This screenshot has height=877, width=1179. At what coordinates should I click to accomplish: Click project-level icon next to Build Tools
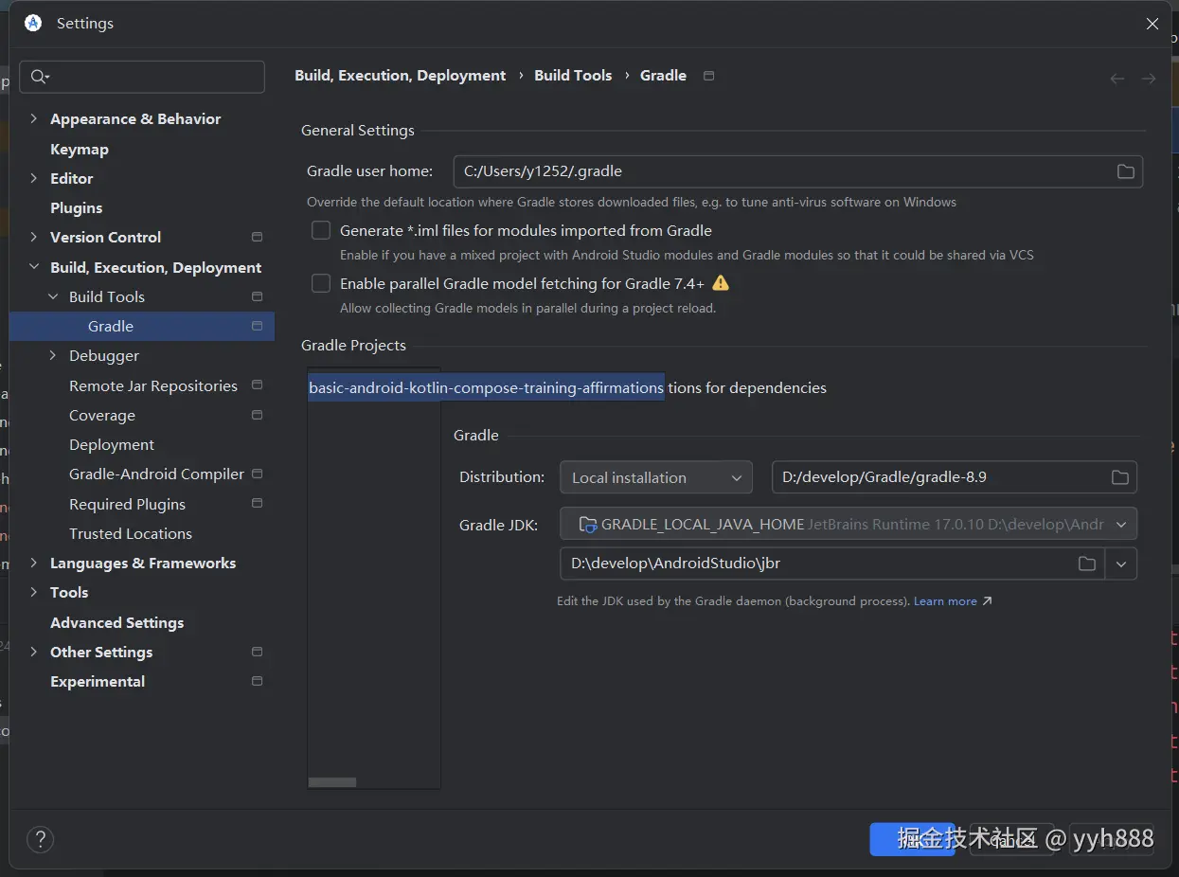[257, 296]
